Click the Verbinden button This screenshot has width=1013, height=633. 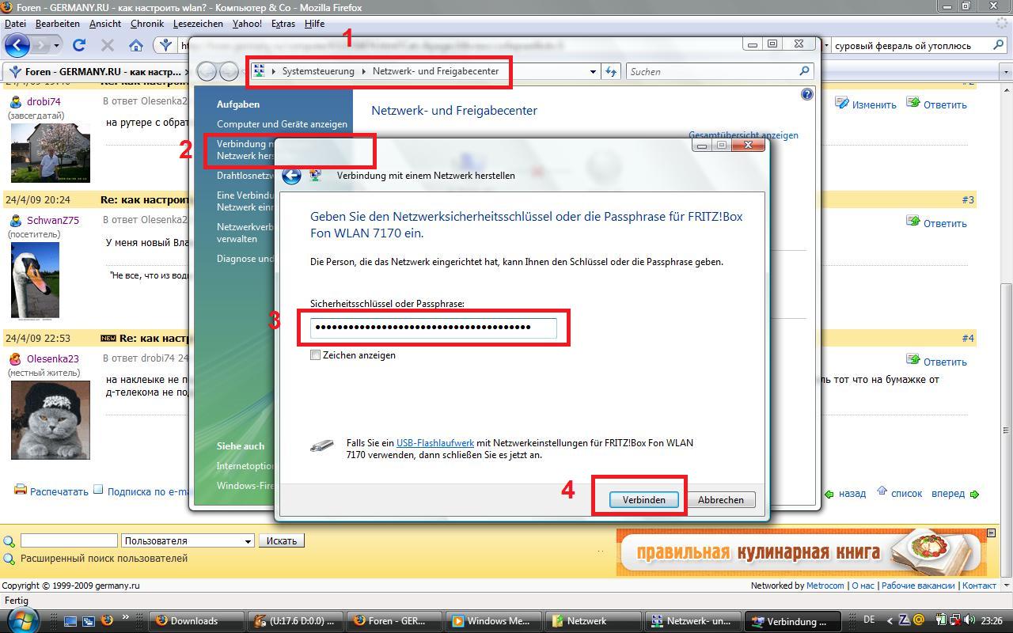[643, 500]
